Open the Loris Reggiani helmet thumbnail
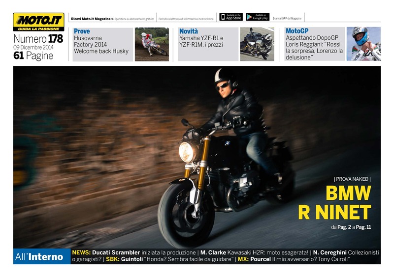 pyautogui.click(x=363, y=44)
